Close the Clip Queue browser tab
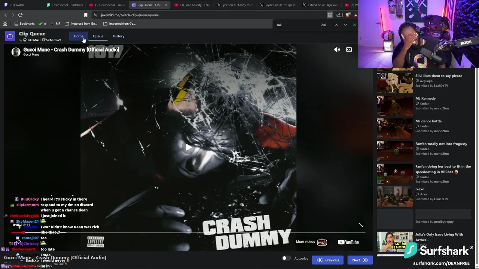This screenshot has height=269, width=479. pos(166,5)
